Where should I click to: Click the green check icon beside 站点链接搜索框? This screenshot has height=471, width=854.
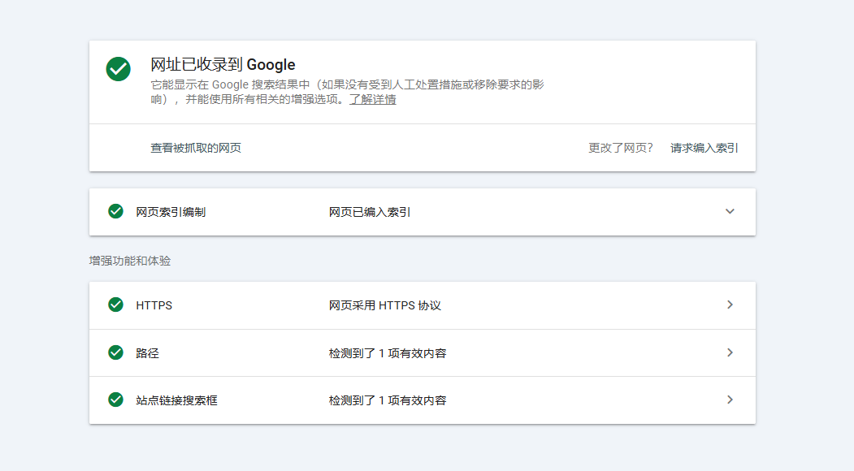115,400
